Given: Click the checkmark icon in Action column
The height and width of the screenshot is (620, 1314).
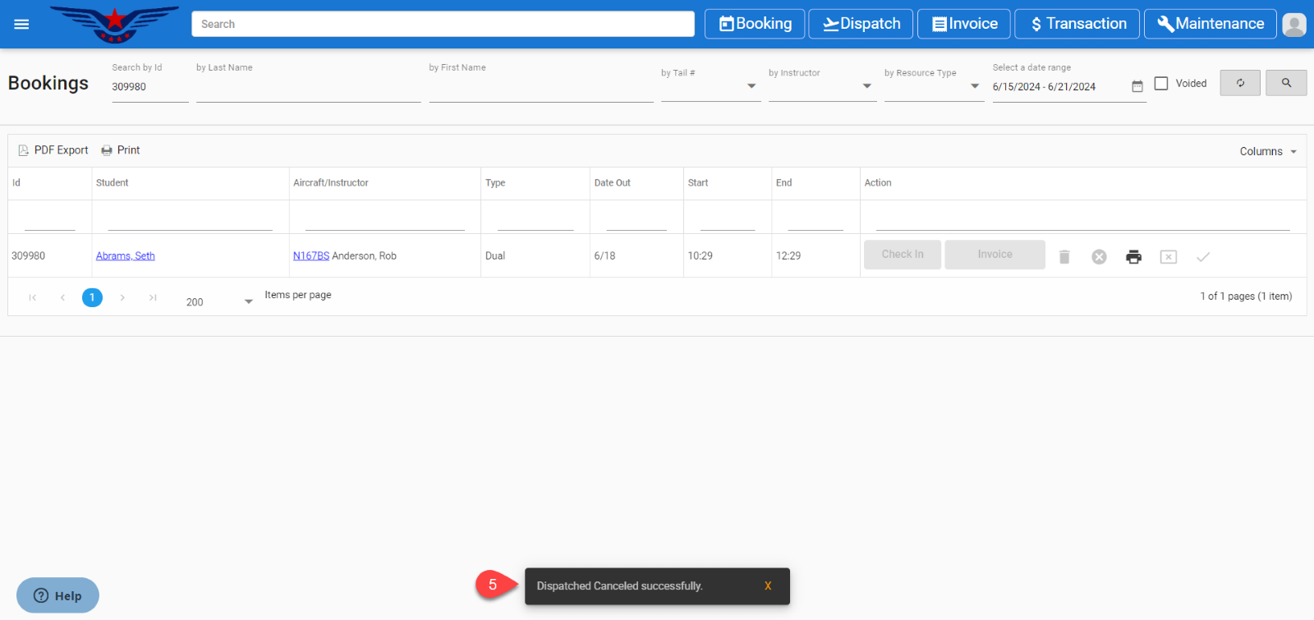Looking at the screenshot, I should click(x=1202, y=257).
